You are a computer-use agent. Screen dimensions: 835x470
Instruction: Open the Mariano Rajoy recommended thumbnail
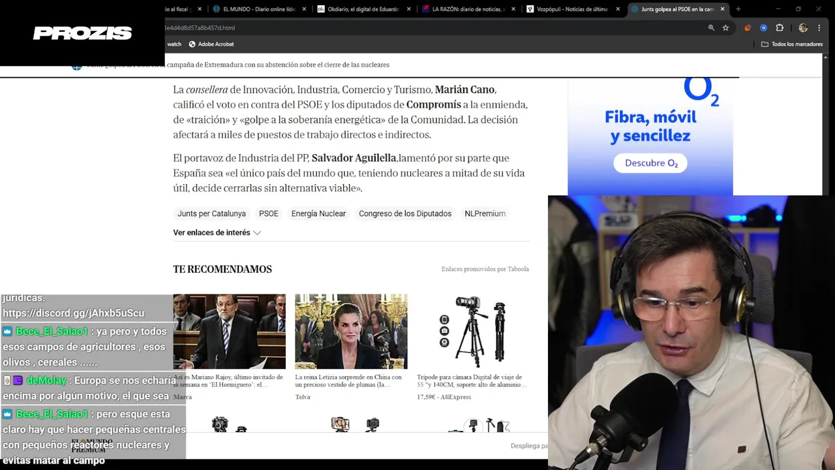(229, 332)
